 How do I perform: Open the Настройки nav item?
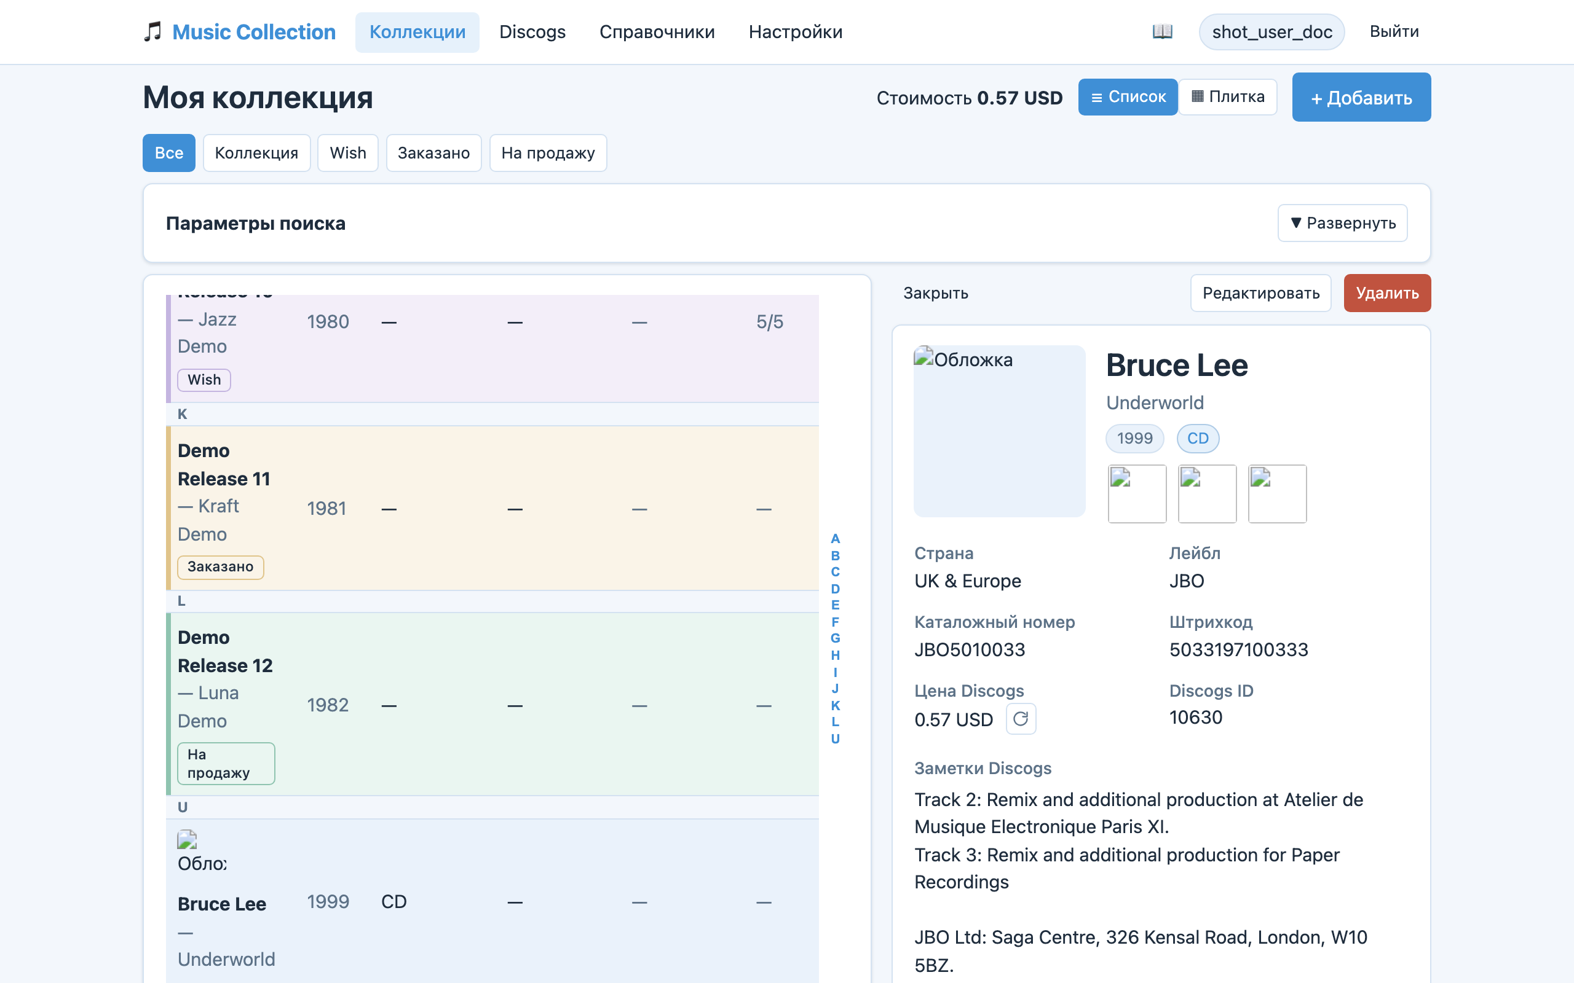point(796,32)
